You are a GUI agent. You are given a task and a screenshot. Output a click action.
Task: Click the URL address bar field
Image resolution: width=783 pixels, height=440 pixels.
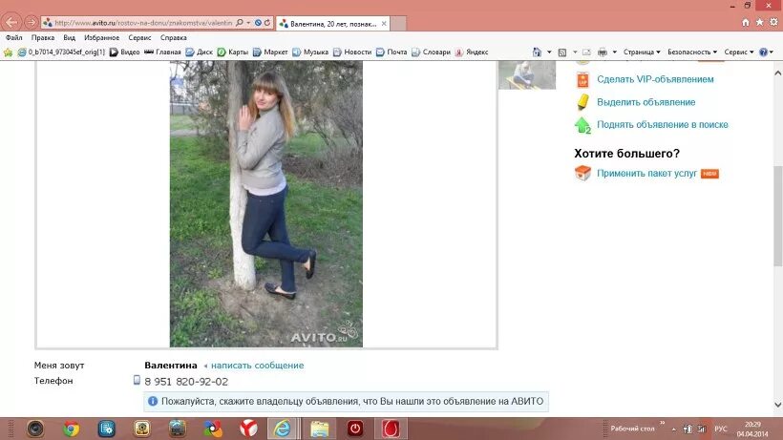[143, 23]
